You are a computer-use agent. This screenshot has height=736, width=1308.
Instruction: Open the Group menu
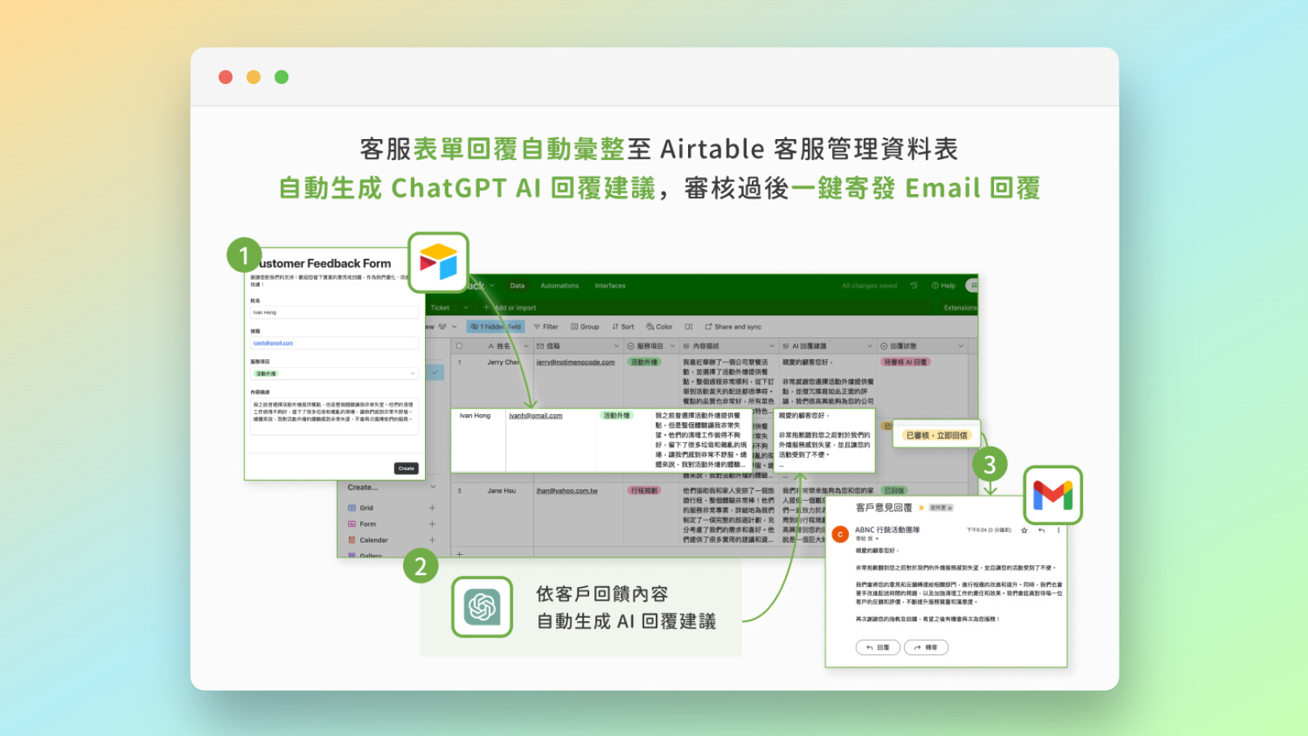584,327
